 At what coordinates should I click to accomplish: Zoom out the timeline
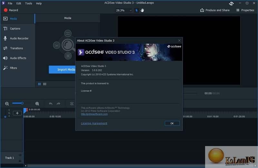point(7,104)
